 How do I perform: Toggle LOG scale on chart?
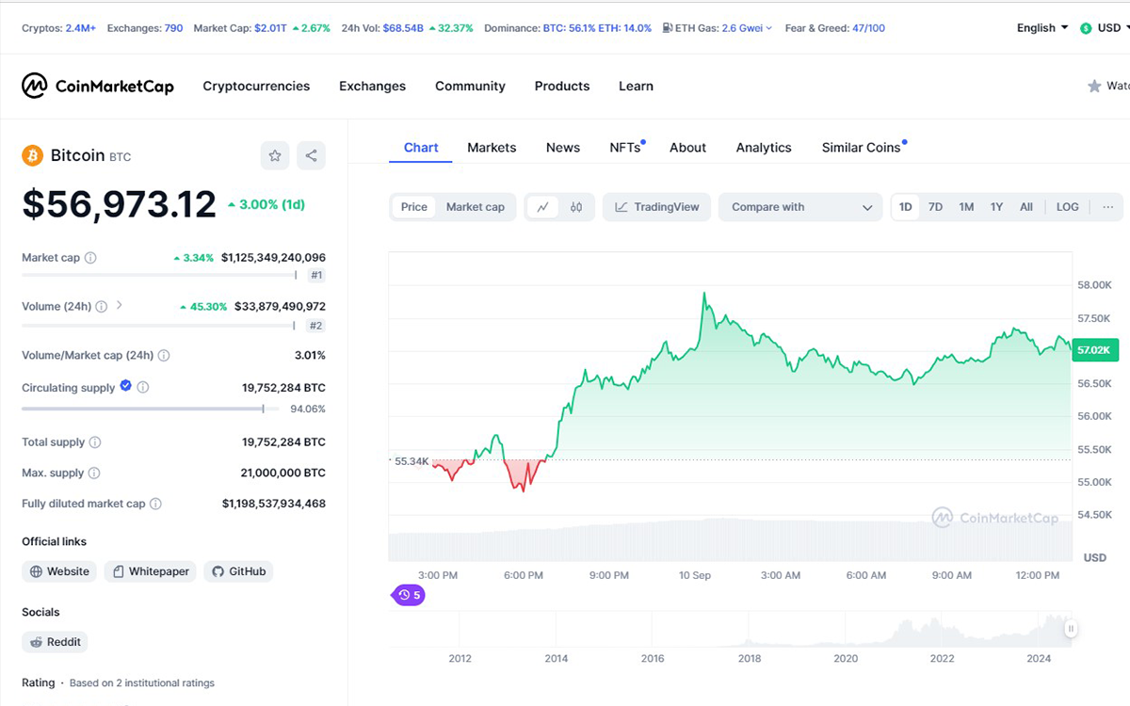point(1068,207)
